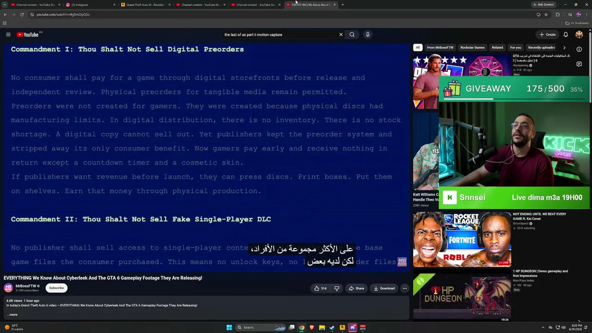592x333 pixels.
Task: Share the video
Action: coord(357,289)
